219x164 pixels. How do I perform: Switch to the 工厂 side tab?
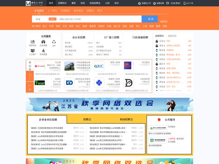(x=30, y=77)
